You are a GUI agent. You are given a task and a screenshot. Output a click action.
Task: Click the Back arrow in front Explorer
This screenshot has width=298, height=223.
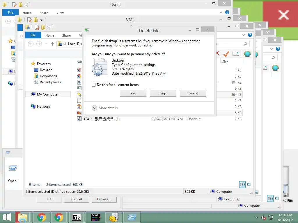[31, 44]
